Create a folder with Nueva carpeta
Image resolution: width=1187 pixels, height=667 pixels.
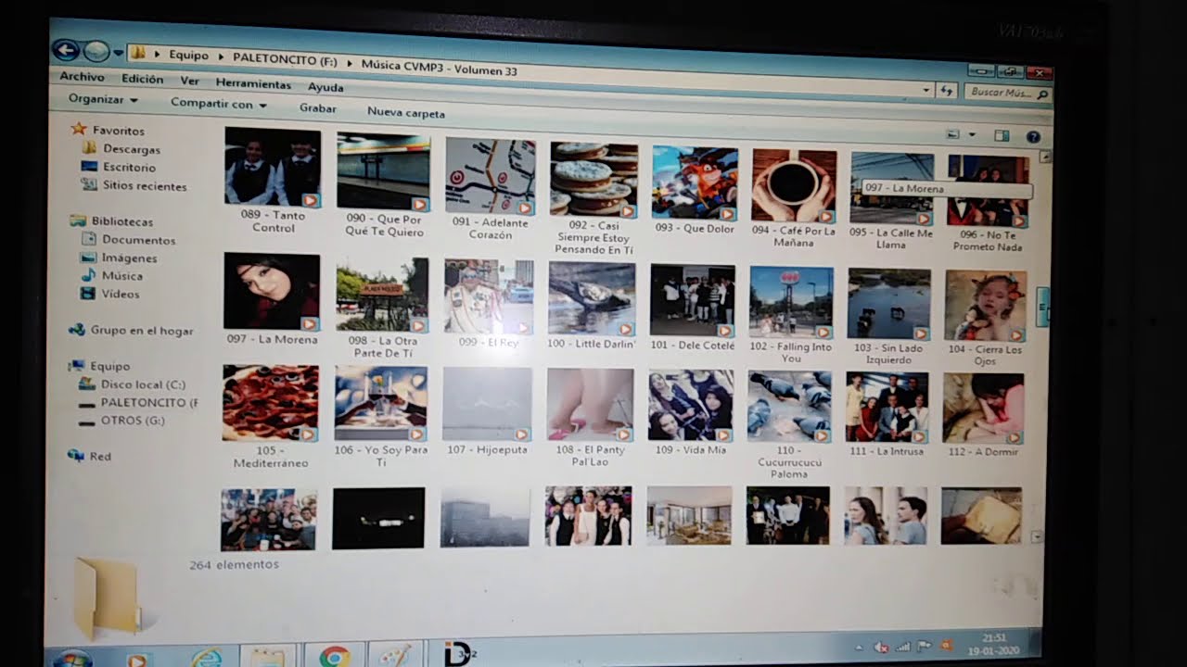click(x=406, y=113)
